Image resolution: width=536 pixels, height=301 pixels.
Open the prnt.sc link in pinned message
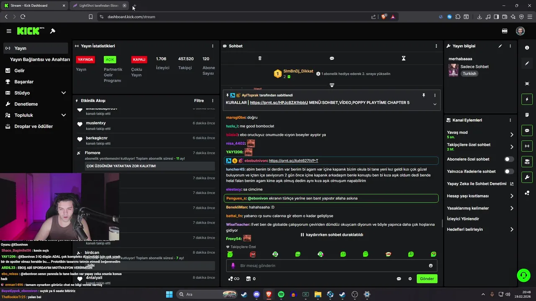pyautogui.click(x=279, y=103)
